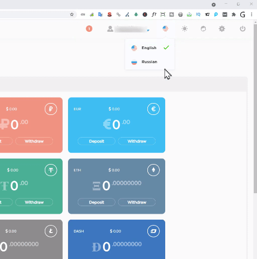Bookmark this page with the star icon
The image size is (257, 259).
click(x=72, y=15)
